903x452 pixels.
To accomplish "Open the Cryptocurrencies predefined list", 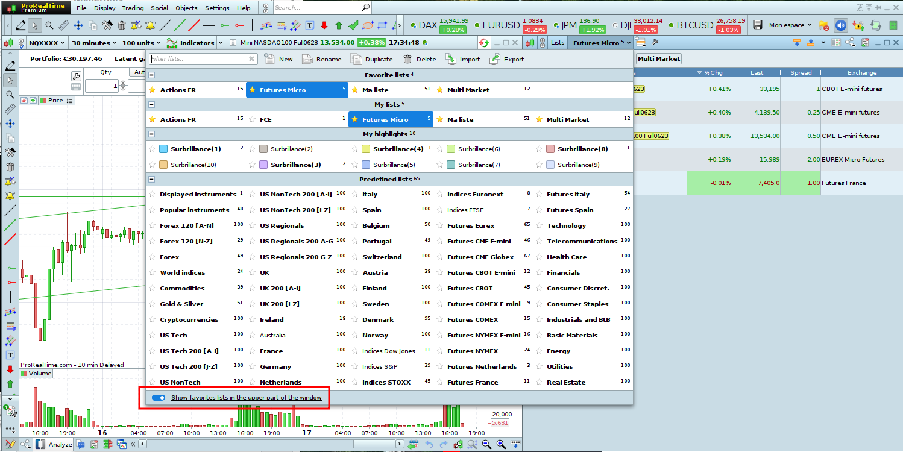I will click(x=189, y=320).
